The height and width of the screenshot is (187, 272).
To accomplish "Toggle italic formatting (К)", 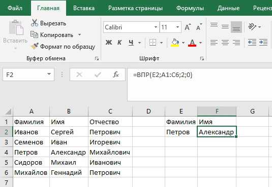I will pyautogui.click(x=119, y=43).
